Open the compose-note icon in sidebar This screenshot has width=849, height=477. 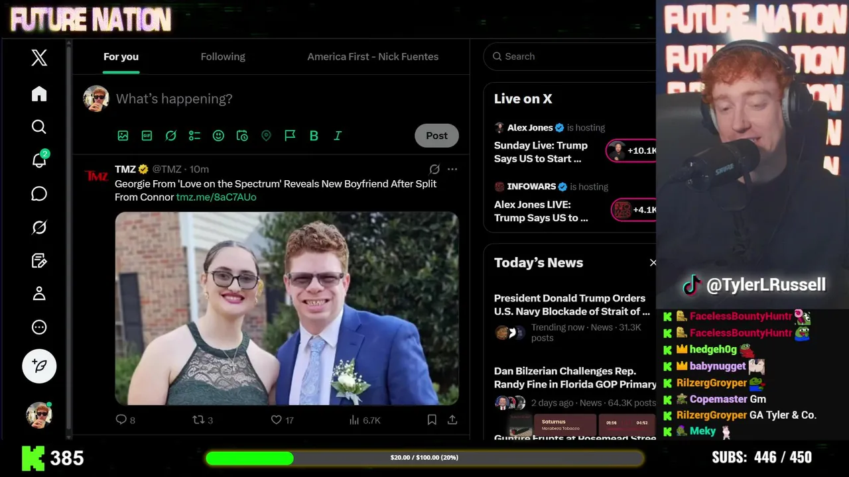[x=39, y=260]
